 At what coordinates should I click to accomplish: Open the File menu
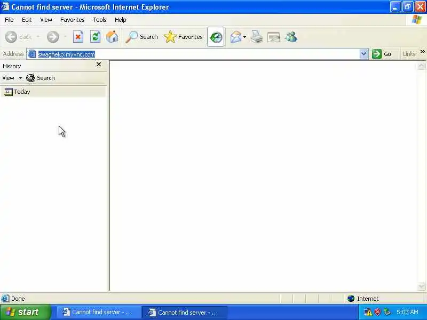pyautogui.click(x=9, y=20)
